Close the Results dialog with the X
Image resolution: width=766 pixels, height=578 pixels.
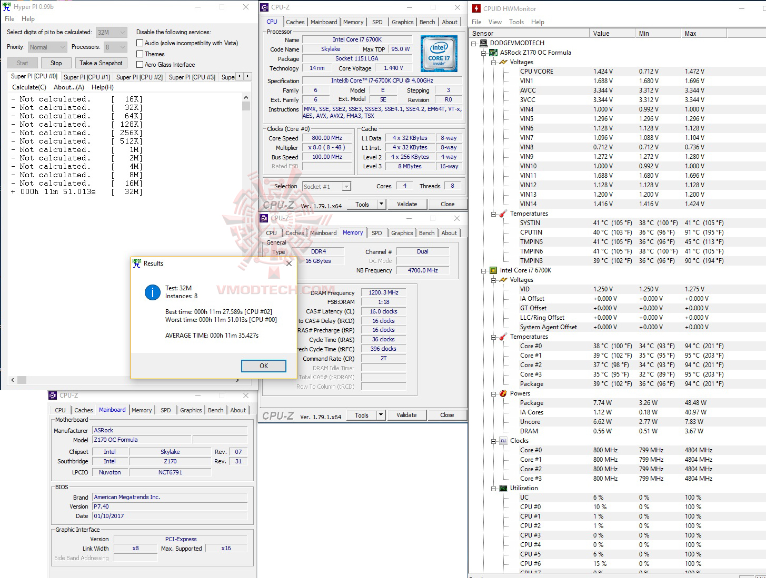289,263
